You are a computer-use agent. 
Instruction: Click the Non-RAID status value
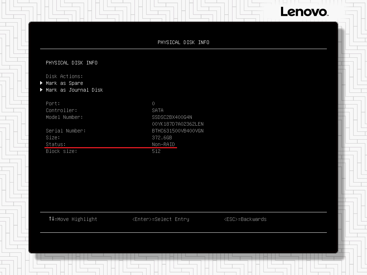point(163,144)
